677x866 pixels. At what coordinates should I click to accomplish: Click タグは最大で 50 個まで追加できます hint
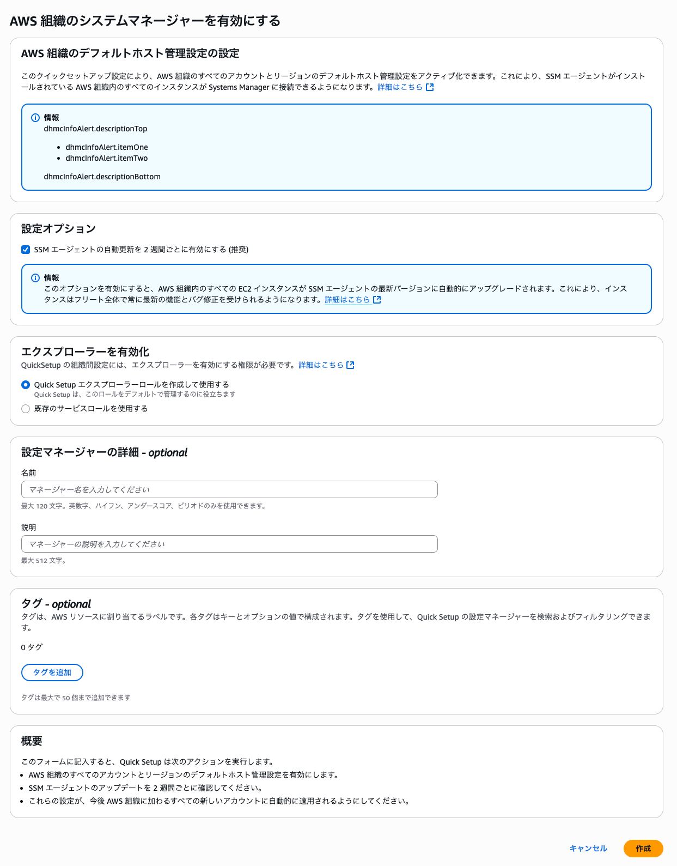(x=76, y=698)
